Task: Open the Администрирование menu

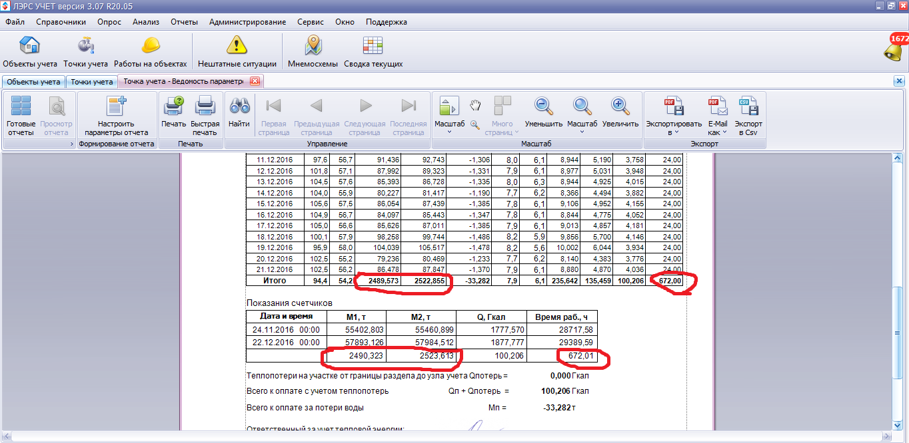Action: (x=248, y=22)
